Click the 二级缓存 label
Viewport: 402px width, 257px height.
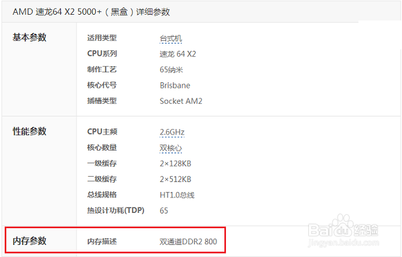[102, 179]
